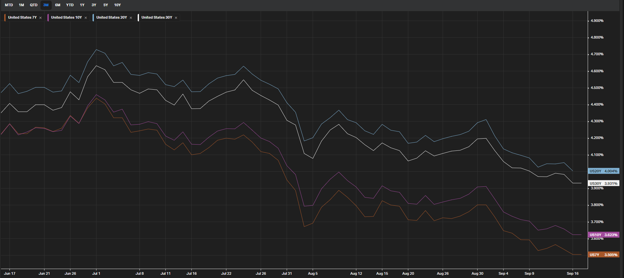This screenshot has width=624, height=278.
Task: Click the United States 7Y legend label
Action: tap(22, 17)
